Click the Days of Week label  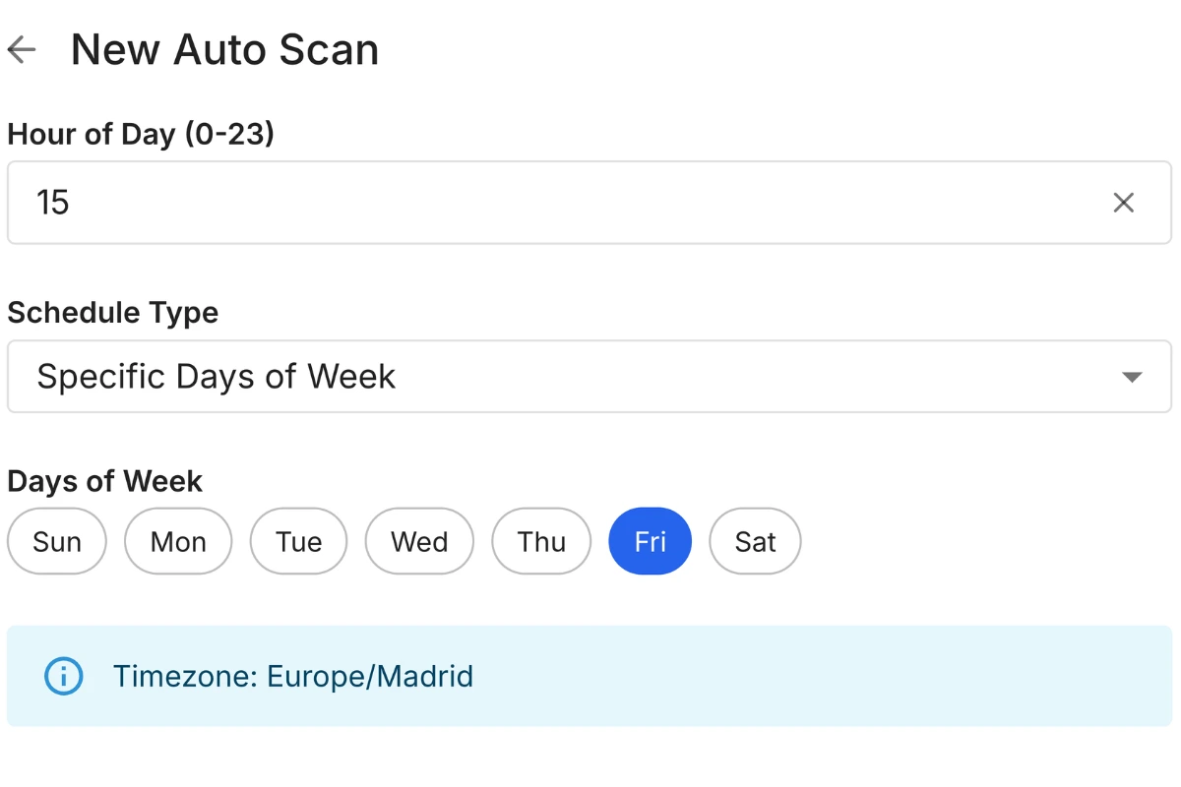pos(104,481)
